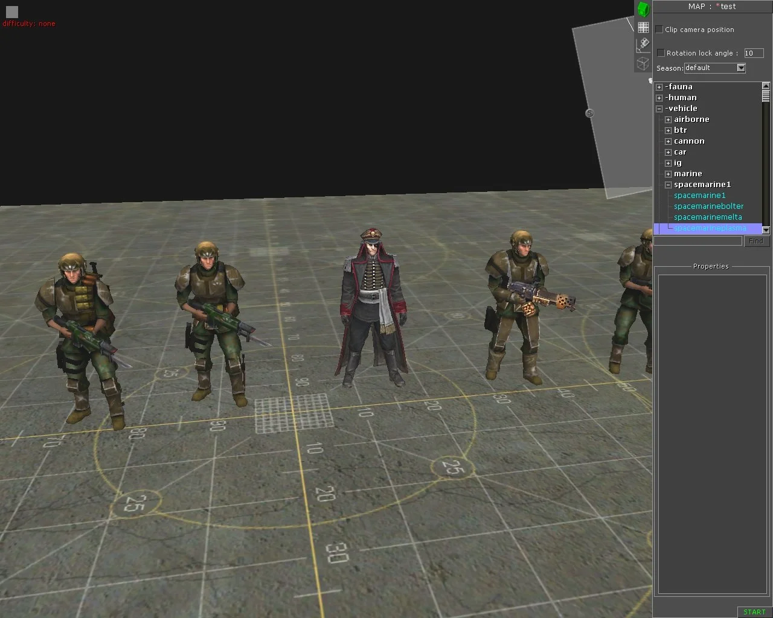Image resolution: width=773 pixels, height=618 pixels.
Task: Toggle the Rotation lock angle checkbox
Action: click(661, 53)
